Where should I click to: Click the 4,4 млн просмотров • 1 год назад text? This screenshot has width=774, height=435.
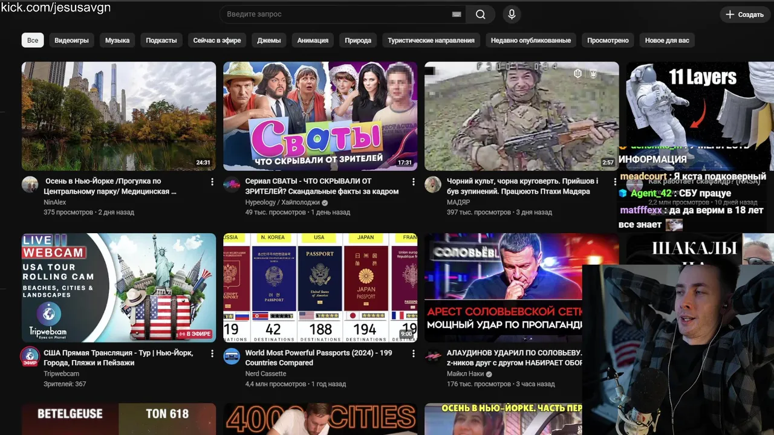coord(295,384)
